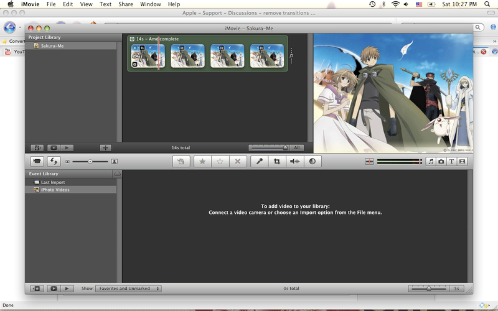Toggle audio skimming button
The width and height of the screenshot is (498, 311).
[369, 161]
